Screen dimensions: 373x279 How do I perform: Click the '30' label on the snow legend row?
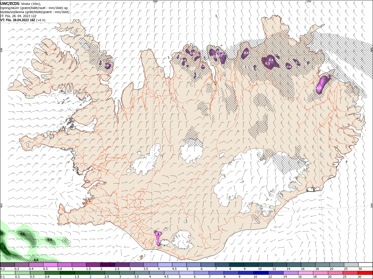click(x=360, y=269)
